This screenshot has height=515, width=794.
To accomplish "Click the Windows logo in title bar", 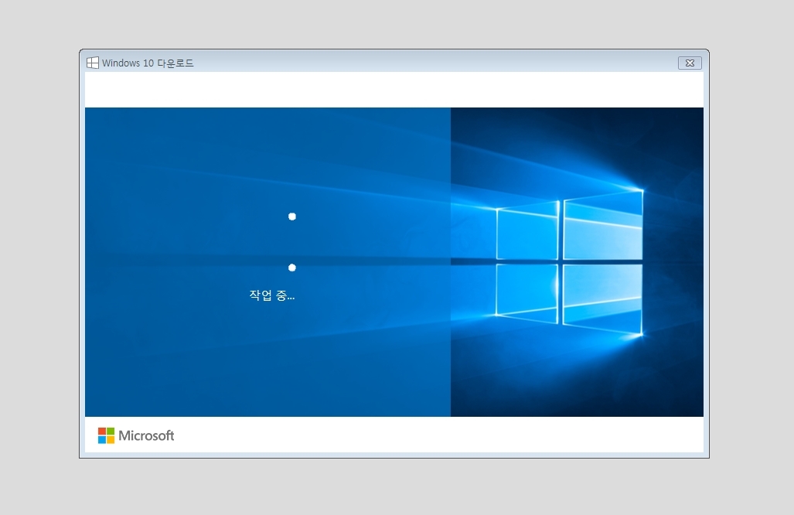I will [x=93, y=63].
